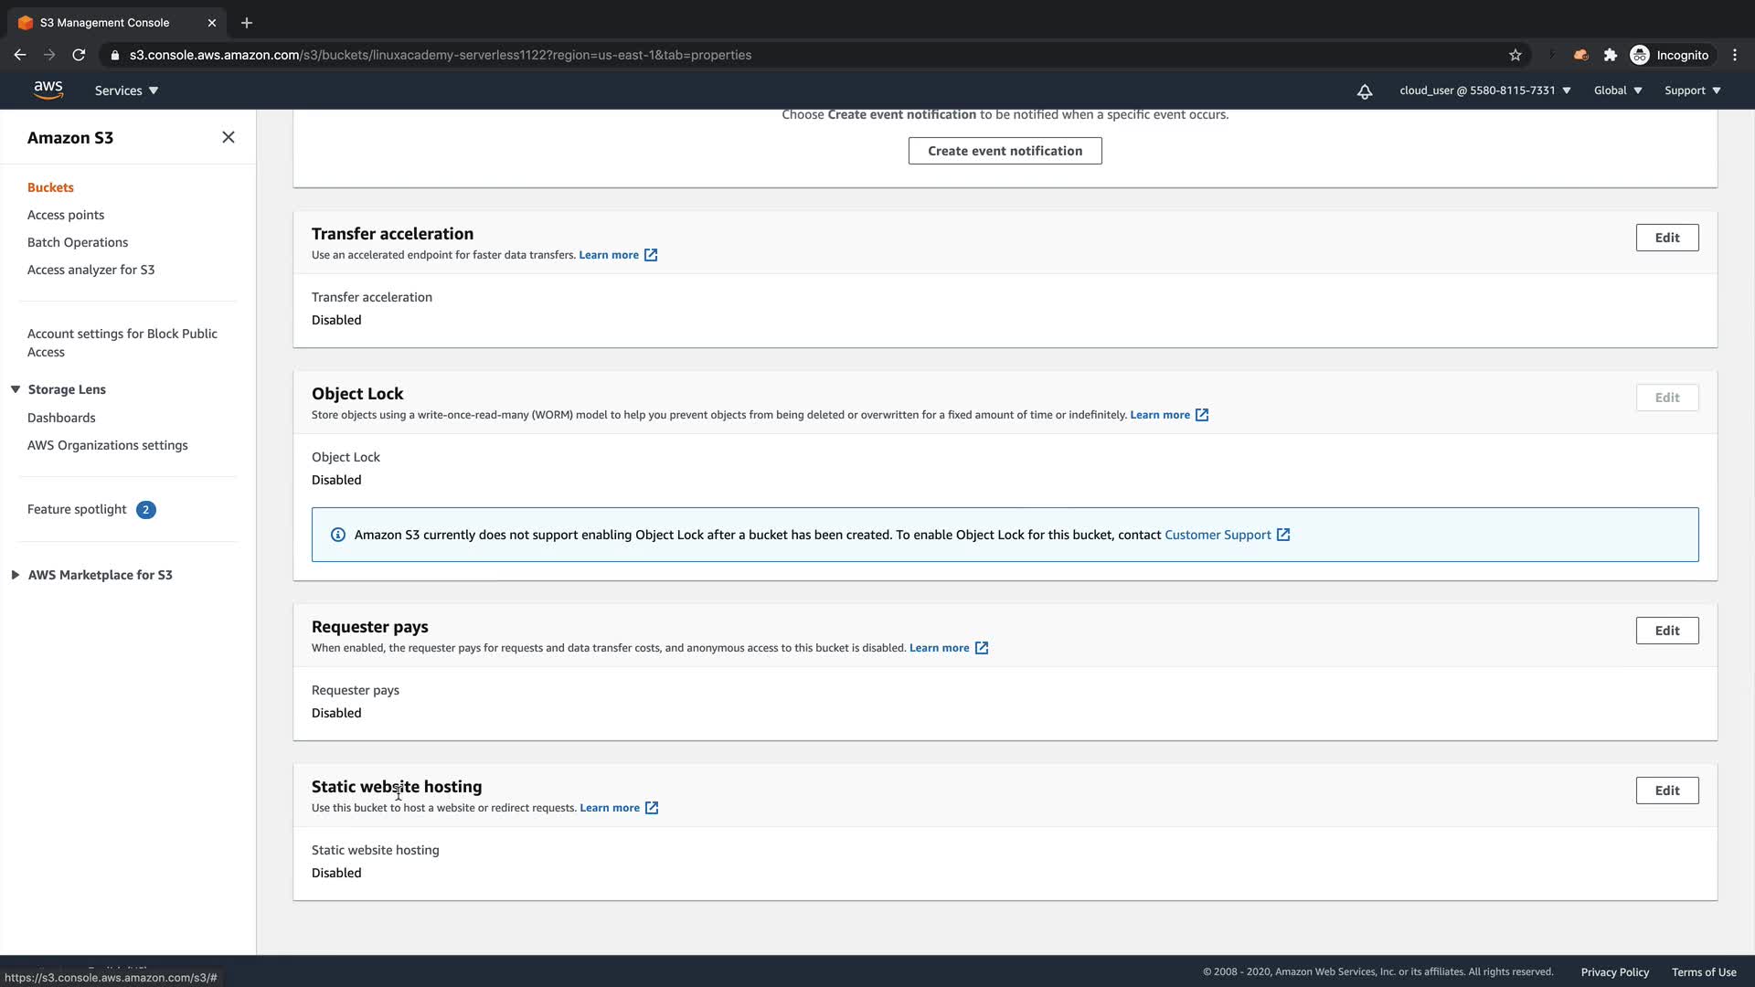Open the Customer Support link
This screenshot has height=987, width=1755.
1218,535
